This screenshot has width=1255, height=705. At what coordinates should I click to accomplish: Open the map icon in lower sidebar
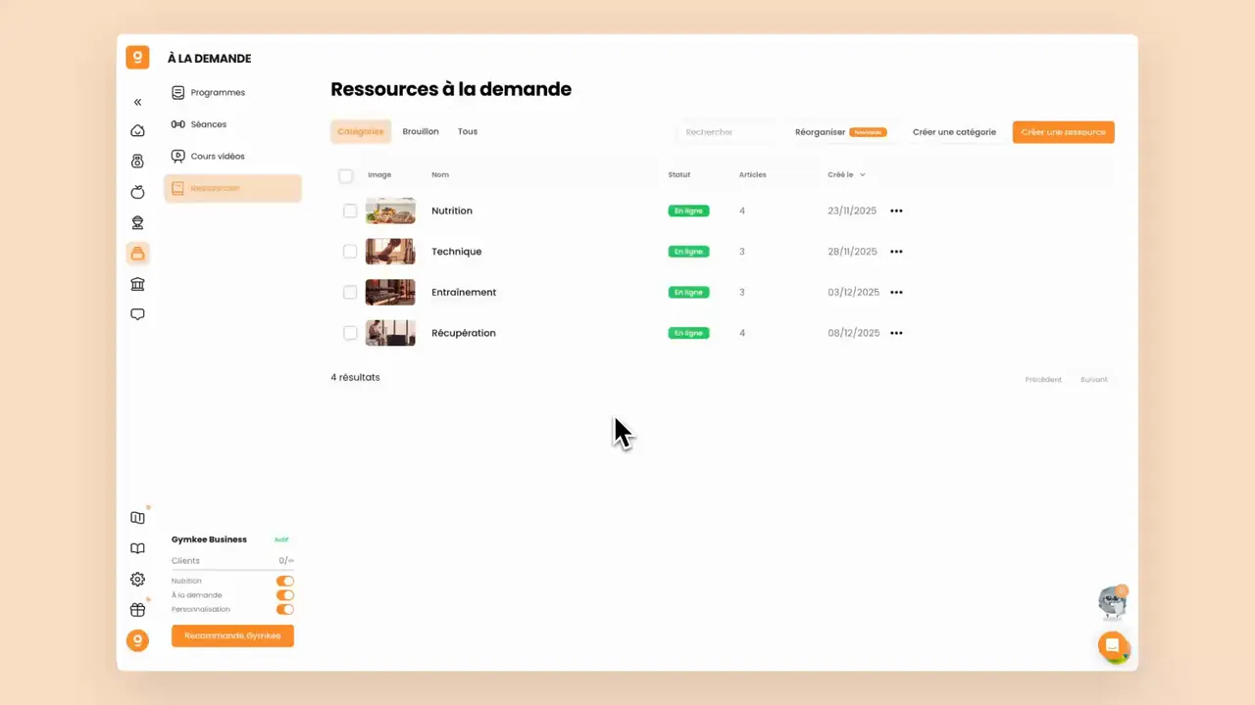tap(137, 518)
